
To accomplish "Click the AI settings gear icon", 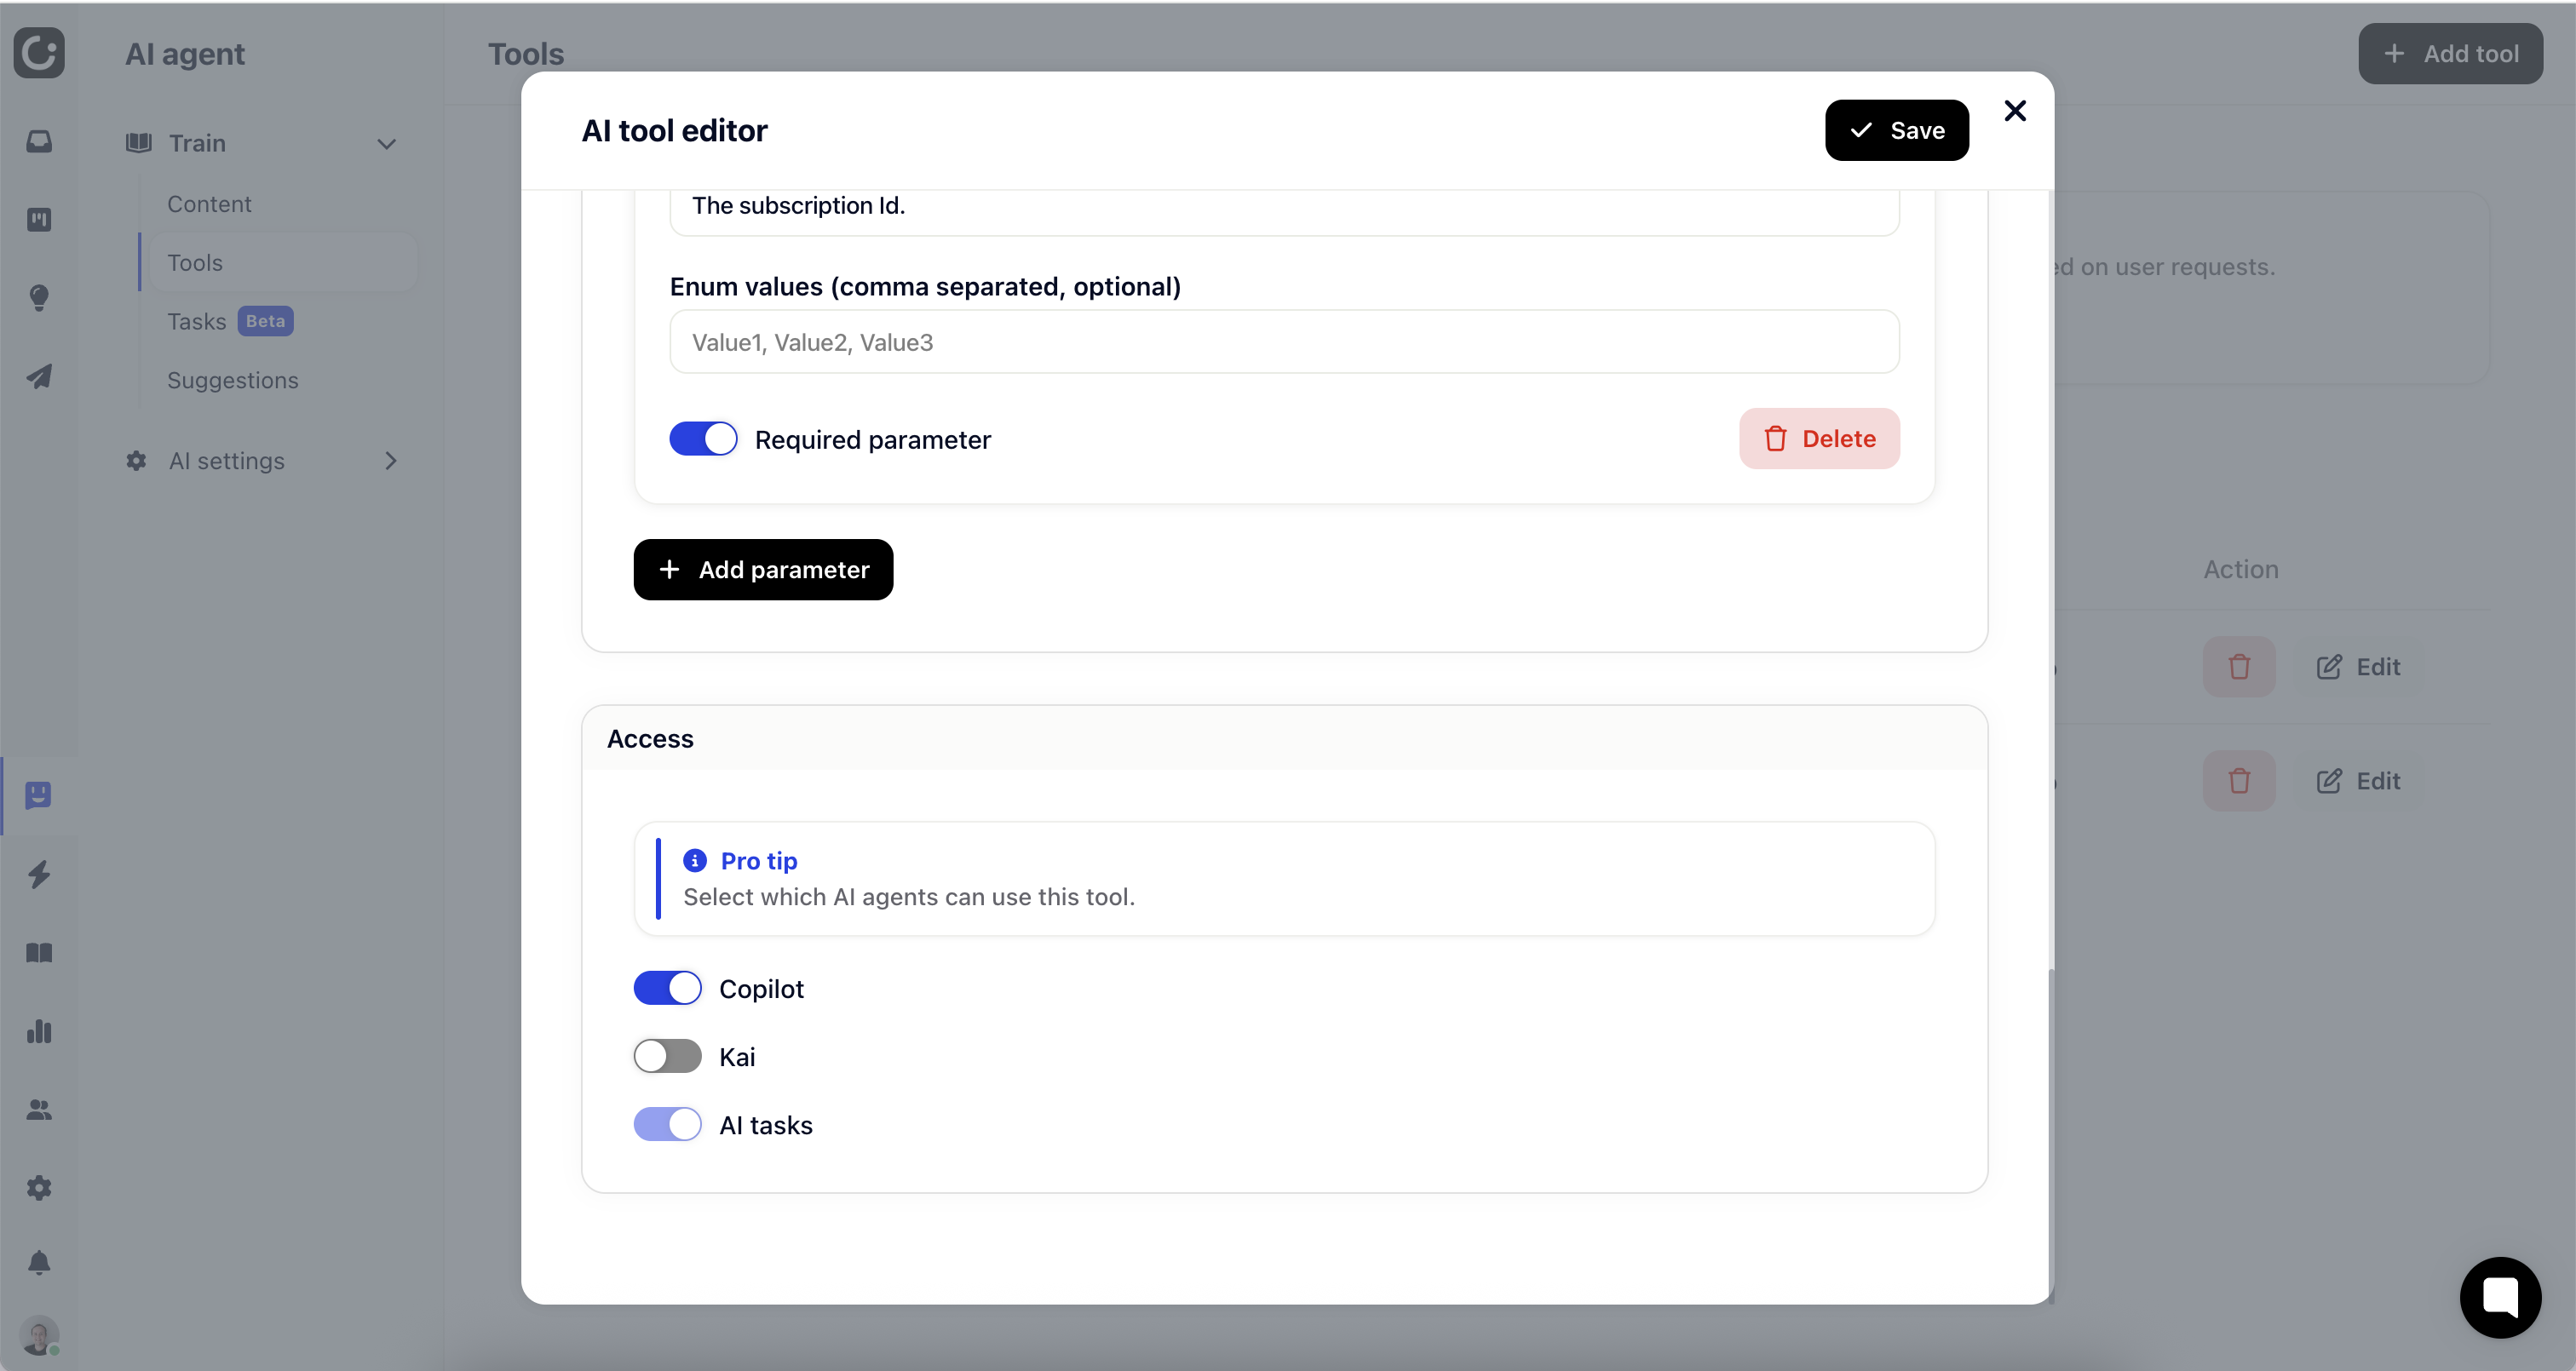I will pos(136,461).
